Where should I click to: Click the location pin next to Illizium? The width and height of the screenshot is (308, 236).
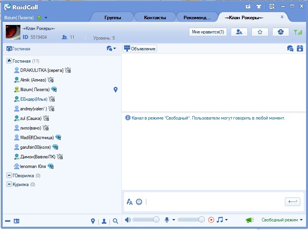116,90
